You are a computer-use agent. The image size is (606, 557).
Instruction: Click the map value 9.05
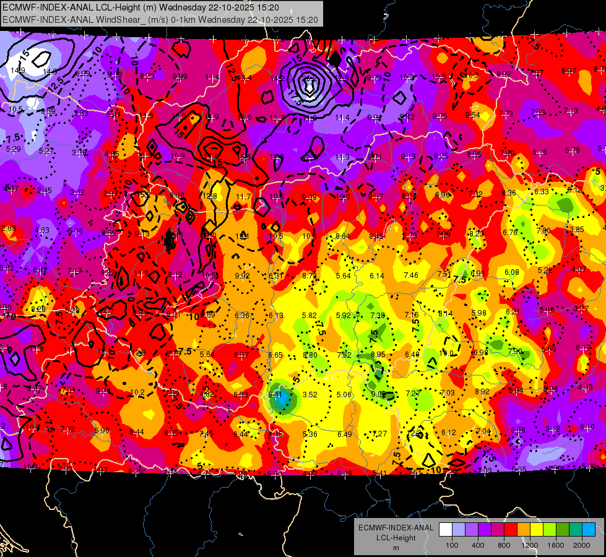[x=378, y=394]
